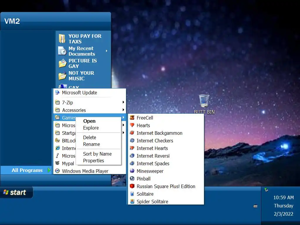Click the Accessories folder icon
Viewport: 300px width, 225px height.
click(57, 110)
